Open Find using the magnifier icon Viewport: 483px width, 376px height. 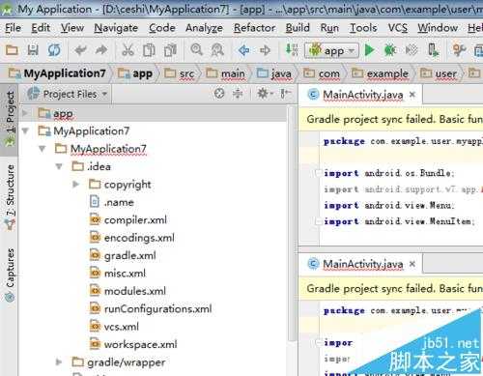(196, 50)
